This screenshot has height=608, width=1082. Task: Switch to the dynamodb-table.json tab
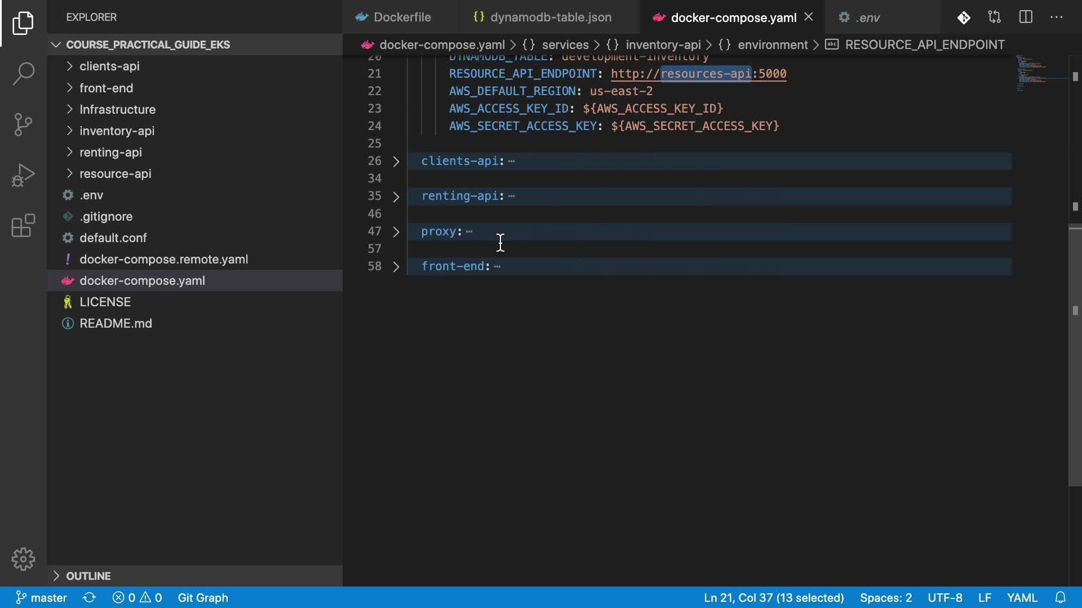[550, 17]
